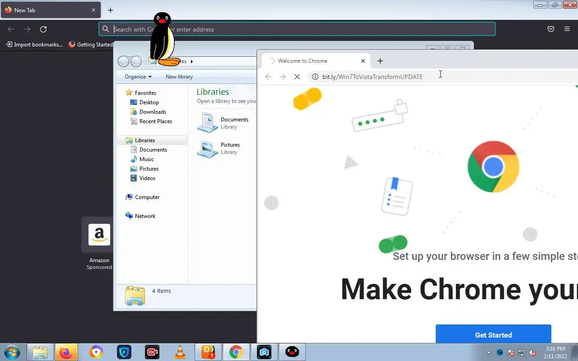Open a new tab in Chrome

(x=380, y=61)
